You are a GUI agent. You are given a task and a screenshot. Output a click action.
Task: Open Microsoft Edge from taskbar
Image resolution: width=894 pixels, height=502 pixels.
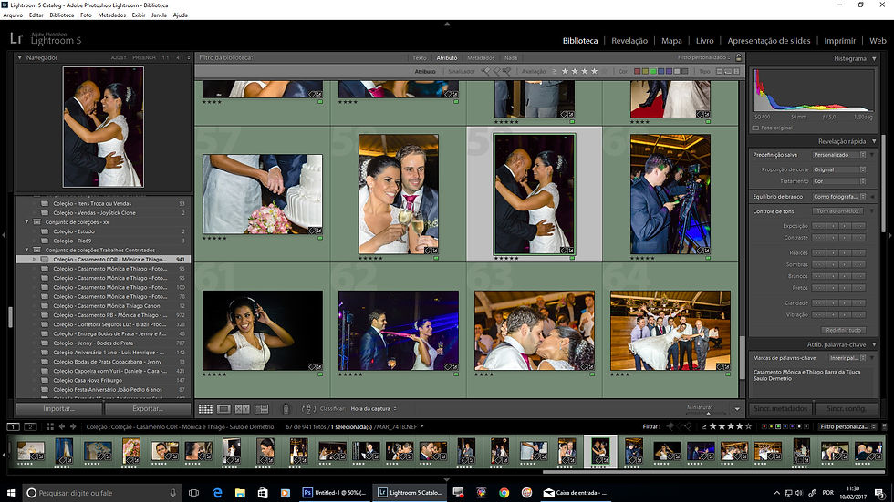click(217, 493)
